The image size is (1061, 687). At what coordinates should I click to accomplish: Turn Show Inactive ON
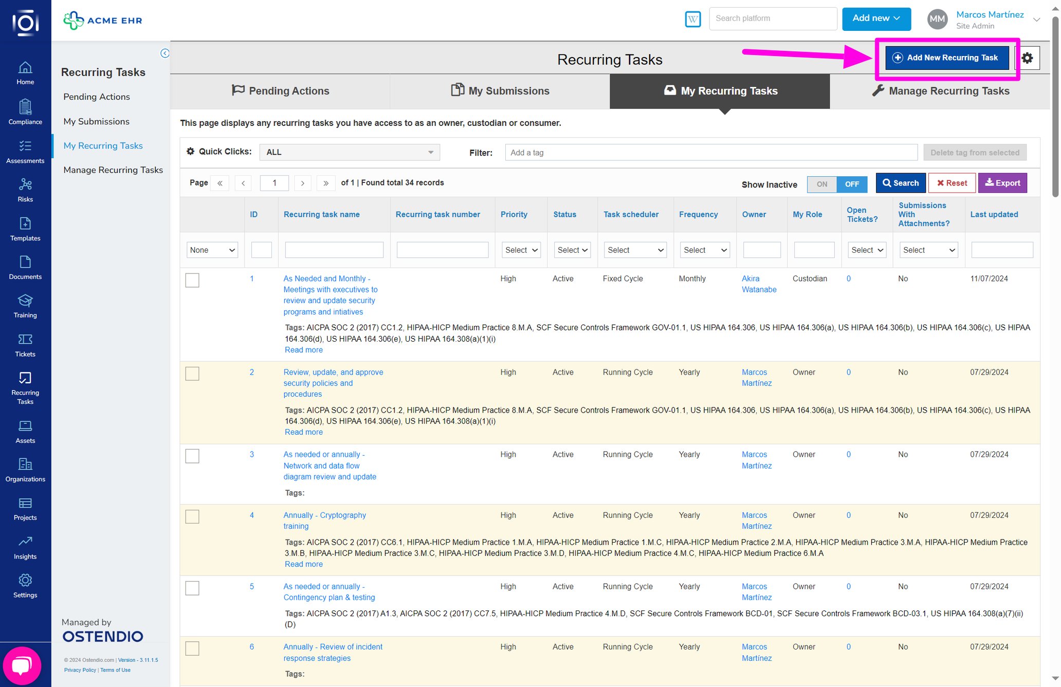(x=821, y=184)
